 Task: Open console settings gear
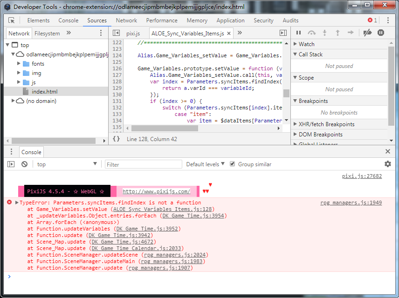(387, 164)
